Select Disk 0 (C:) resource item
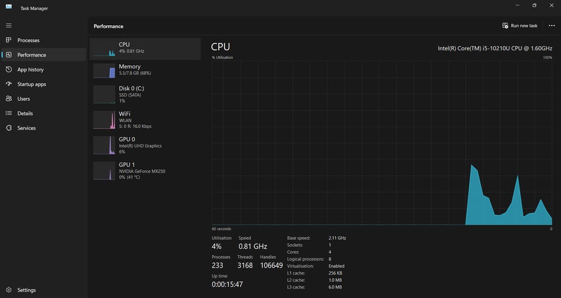 click(144, 95)
